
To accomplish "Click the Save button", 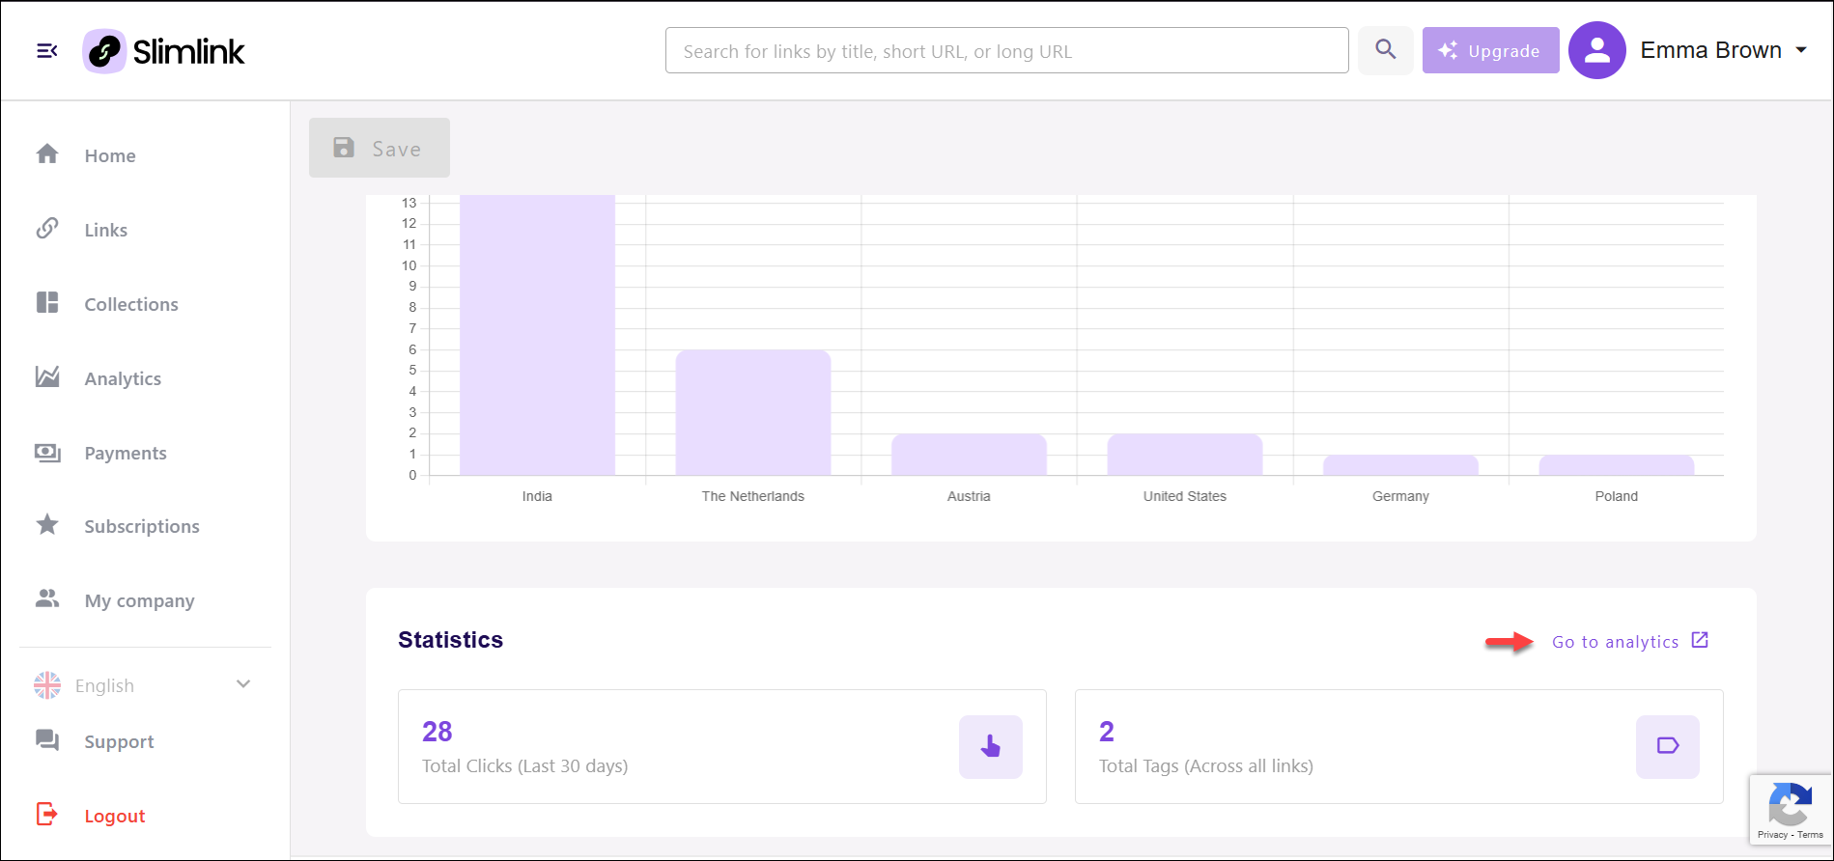I will tap(380, 148).
